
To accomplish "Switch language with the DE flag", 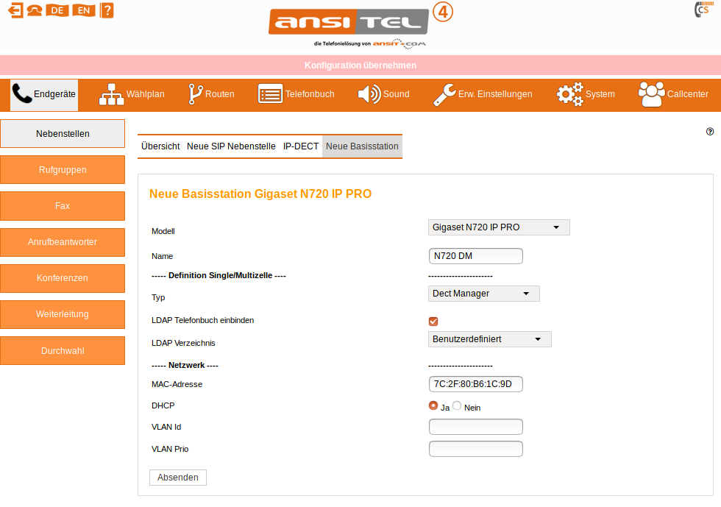I will coord(57,10).
